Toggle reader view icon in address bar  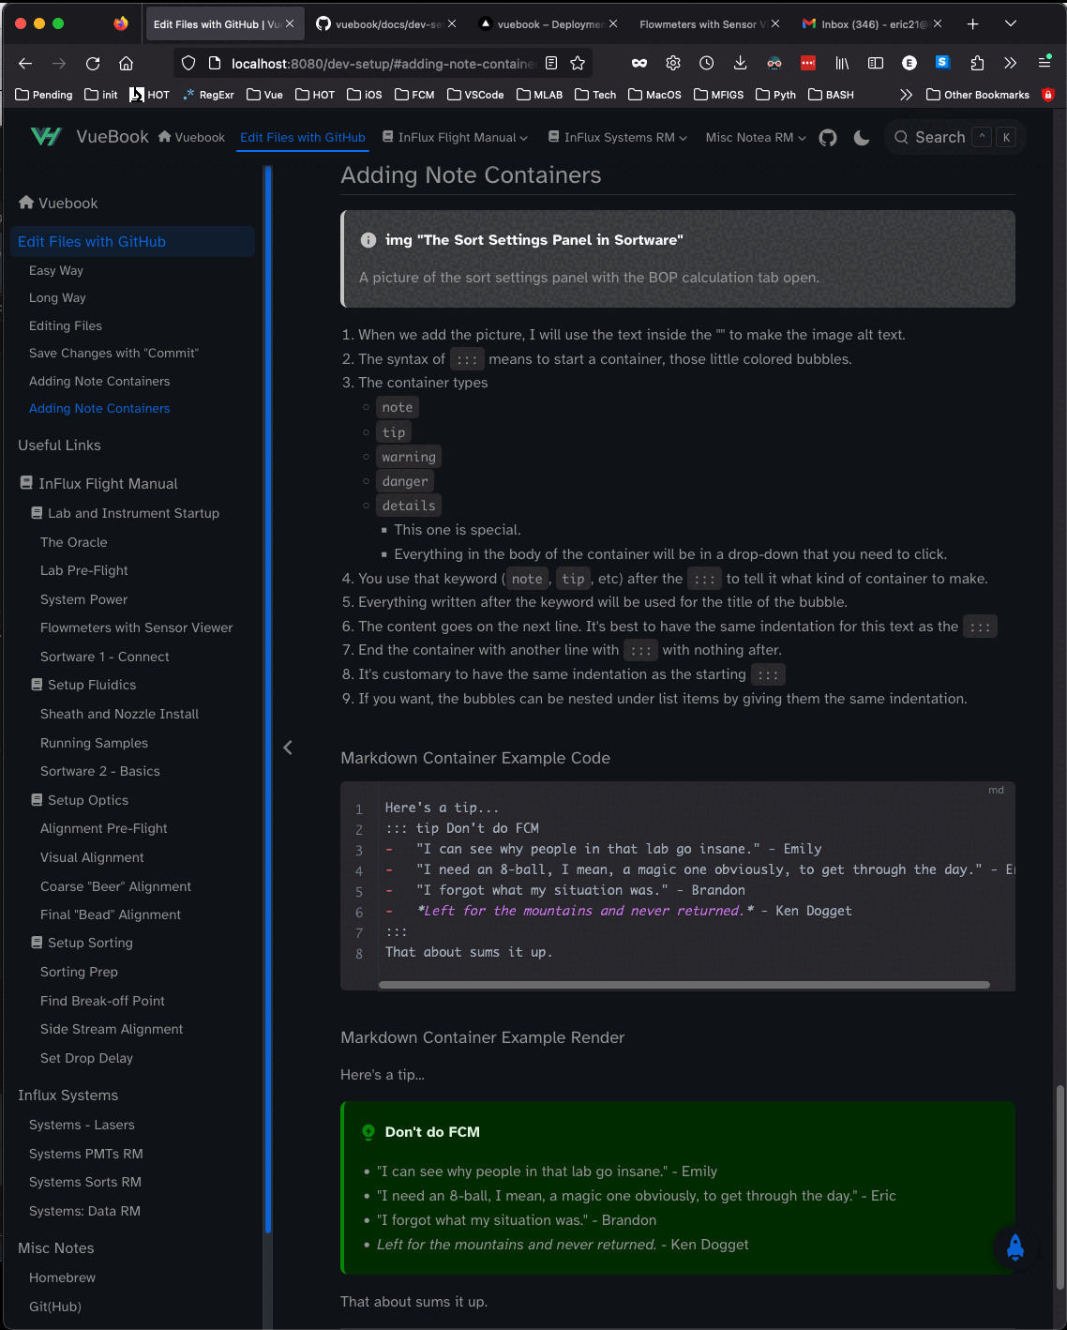[x=551, y=63]
